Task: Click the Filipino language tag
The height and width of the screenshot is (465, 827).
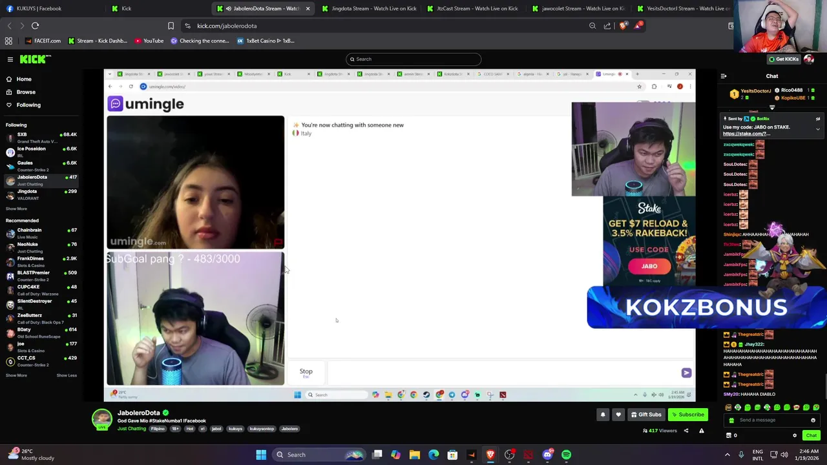Action: [158, 429]
